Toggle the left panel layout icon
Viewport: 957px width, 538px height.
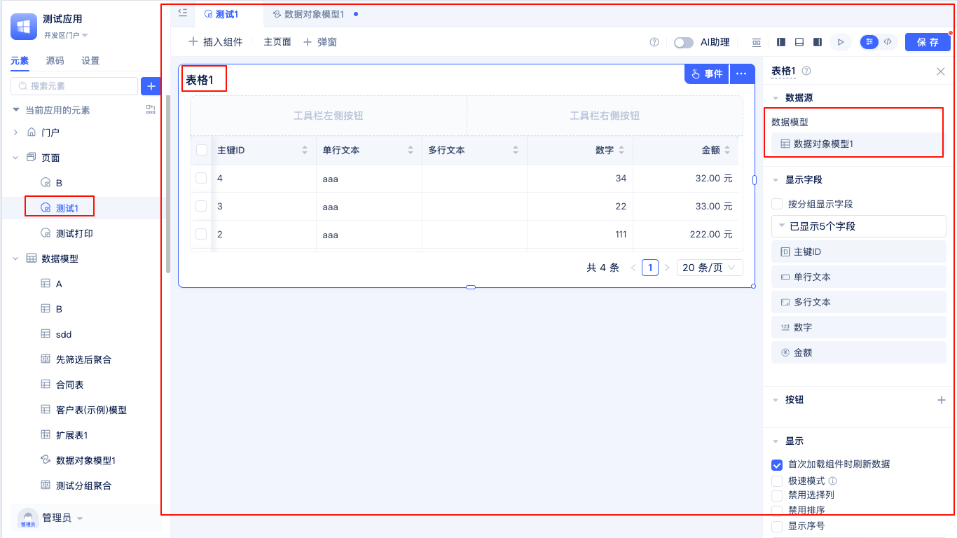781,42
